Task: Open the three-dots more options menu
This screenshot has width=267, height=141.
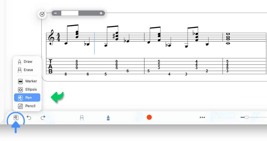Action: [x=202, y=117]
